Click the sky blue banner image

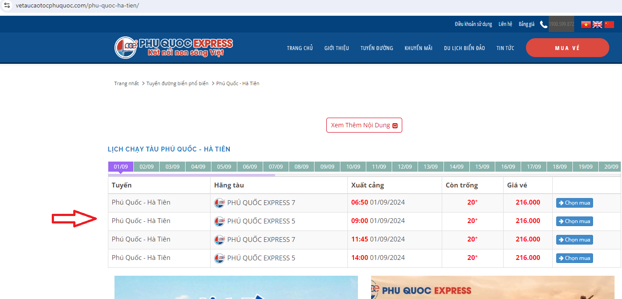coord(236,287)
